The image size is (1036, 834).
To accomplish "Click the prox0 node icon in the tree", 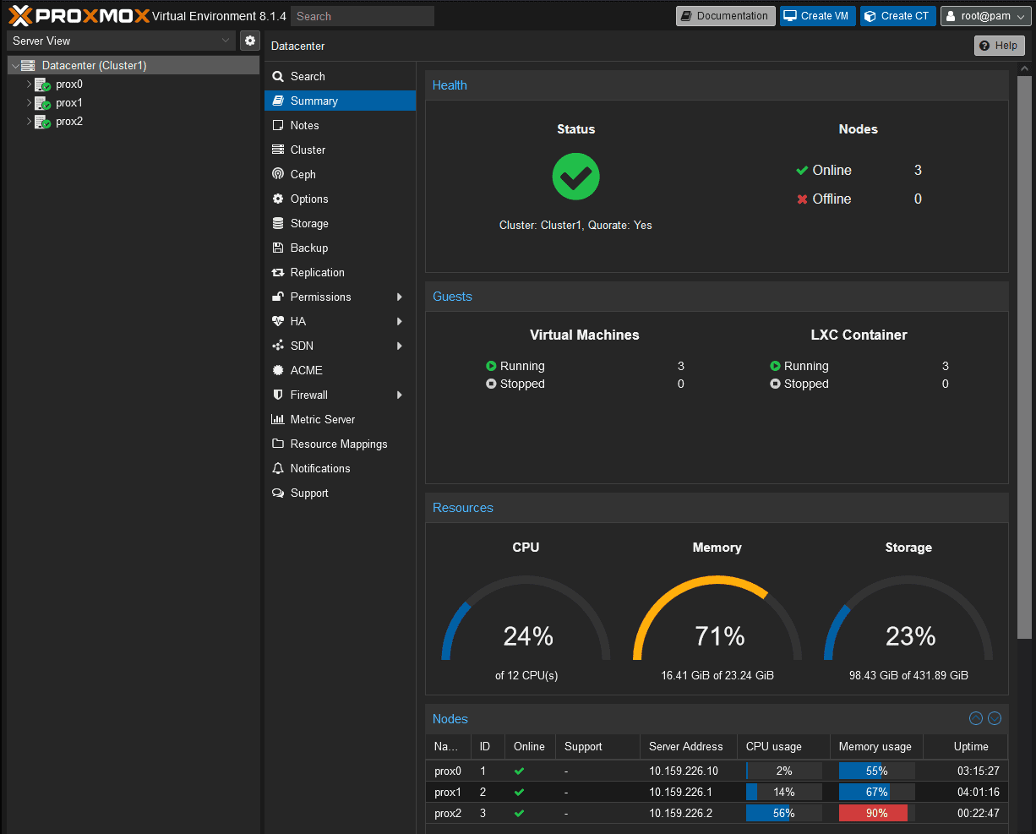I will coord(43,84).
